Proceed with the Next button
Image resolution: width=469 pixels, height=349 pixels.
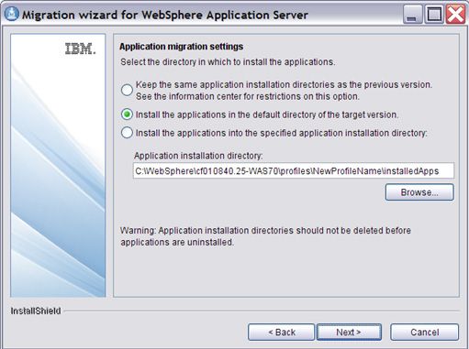click(x=349, y=332)
